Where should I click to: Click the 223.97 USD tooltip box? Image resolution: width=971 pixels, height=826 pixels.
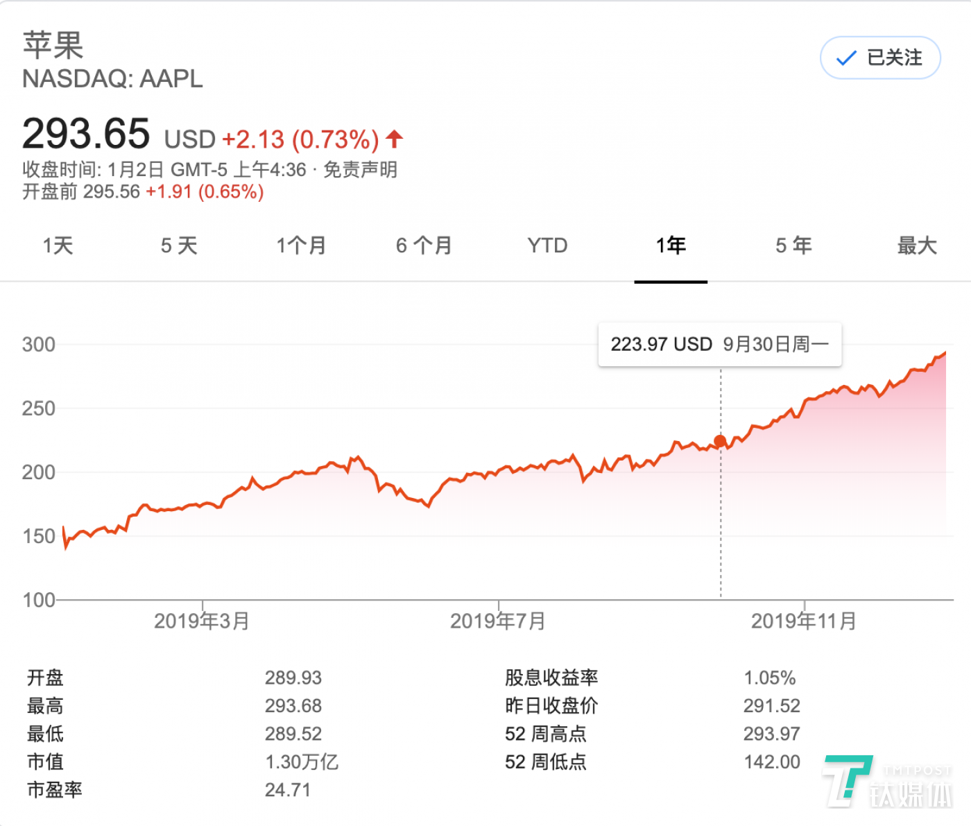pos(719,343)
